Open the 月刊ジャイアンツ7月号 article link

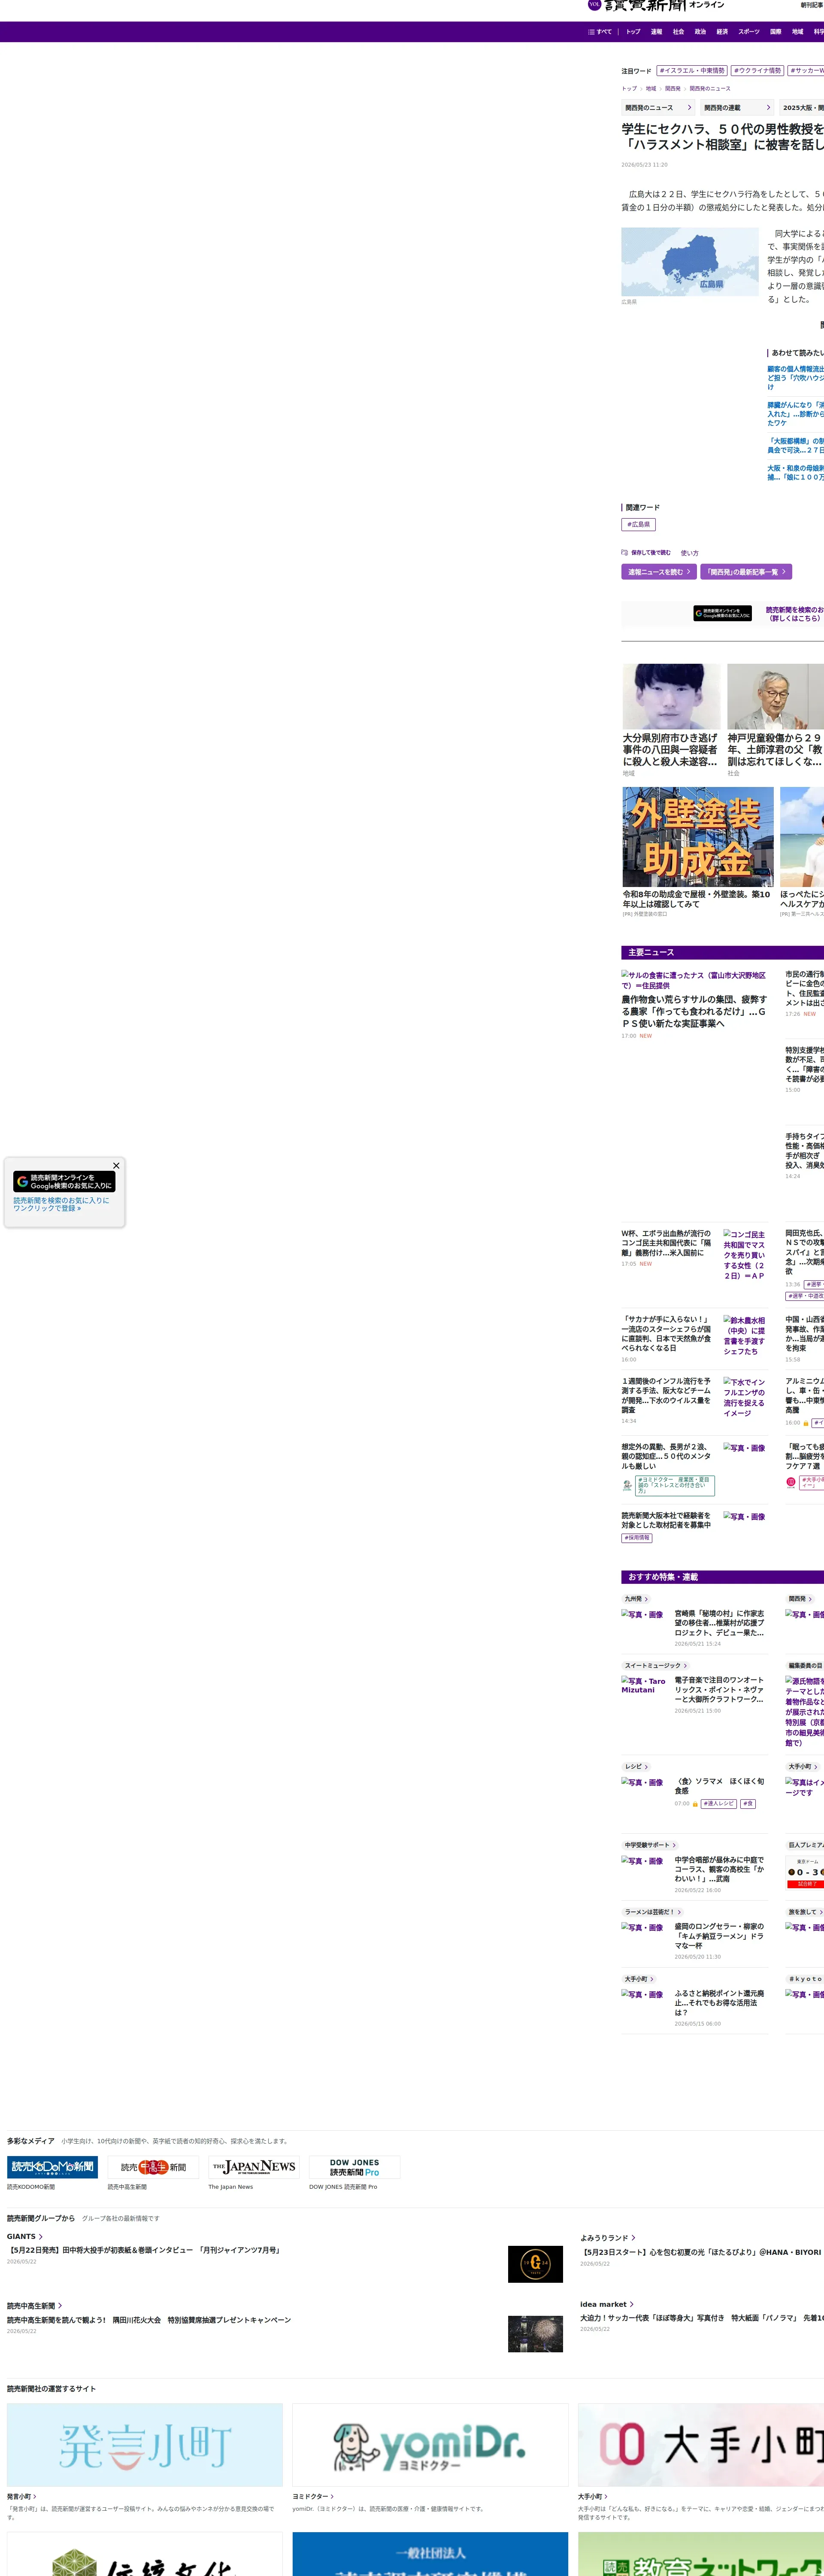point(145,2250)
